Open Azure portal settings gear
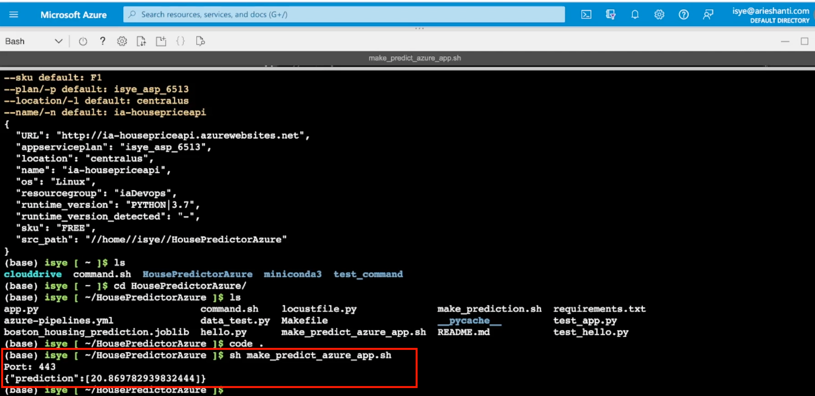The width and height of the screenshot is (815, 396). point(659,14)
